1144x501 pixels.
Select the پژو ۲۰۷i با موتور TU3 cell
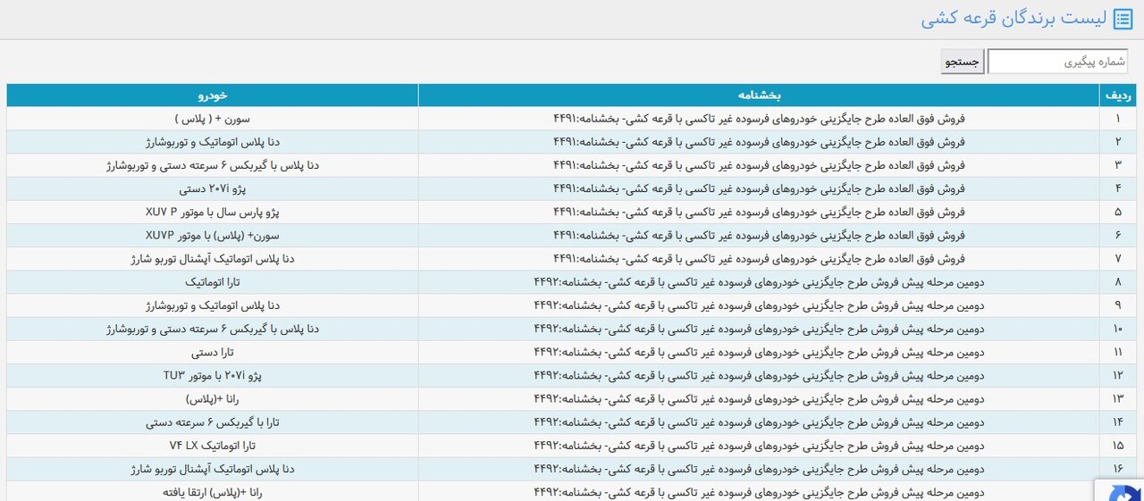212,375
